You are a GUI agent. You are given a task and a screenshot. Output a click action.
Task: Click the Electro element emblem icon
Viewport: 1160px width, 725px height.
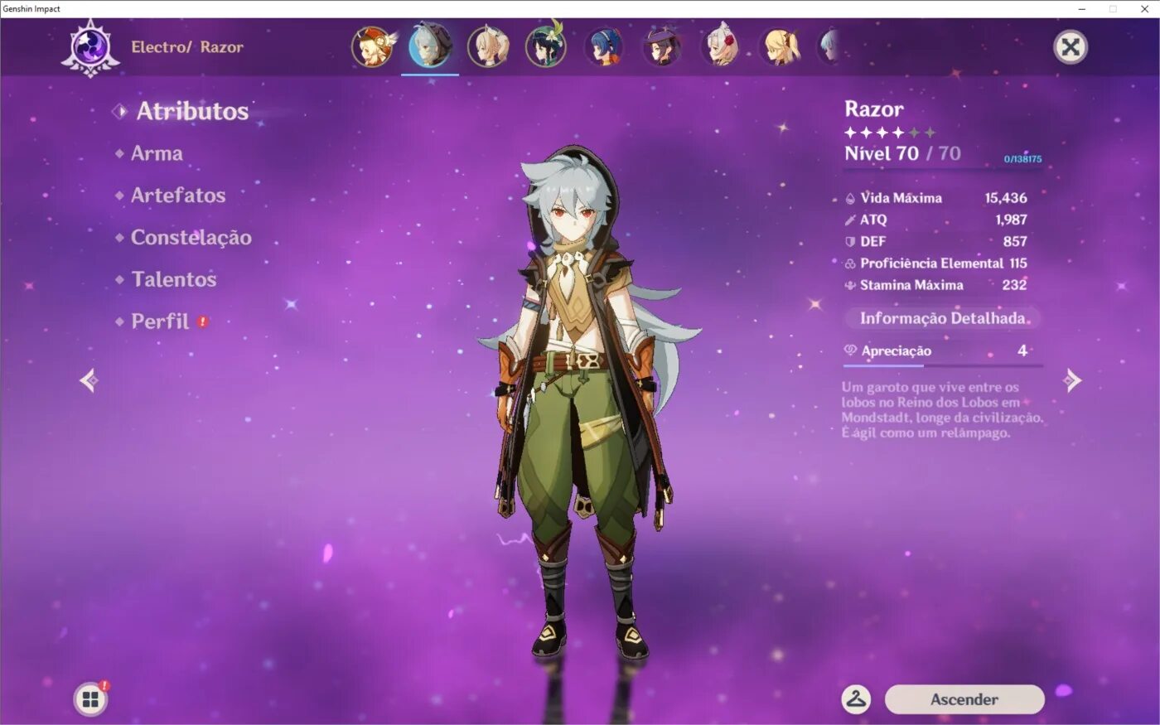pos(90,47)
